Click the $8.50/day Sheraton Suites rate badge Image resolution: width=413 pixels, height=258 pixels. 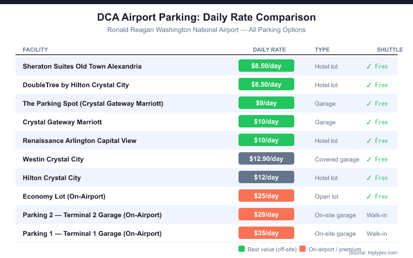click(266, 66)
